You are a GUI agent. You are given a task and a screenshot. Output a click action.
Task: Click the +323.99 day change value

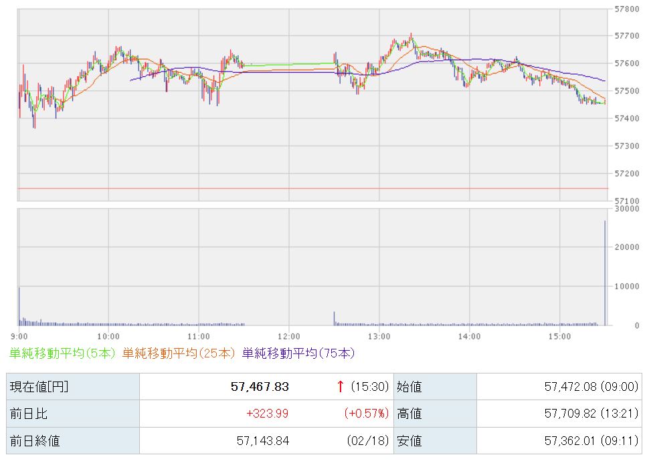pos(267,414)
